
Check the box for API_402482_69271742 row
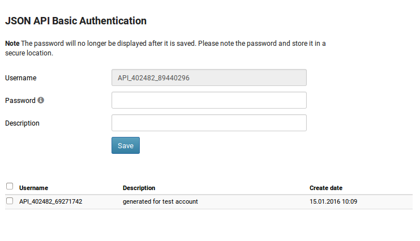pyautogui.click(x=9, y=201)
